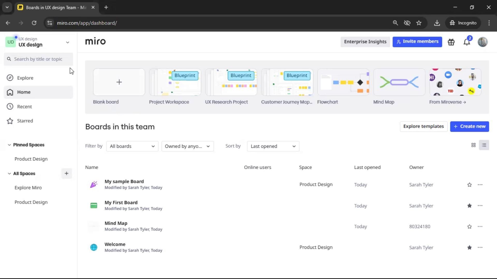Focus the Search by title or topic field
497x279 pixels.
coord(38,59)
